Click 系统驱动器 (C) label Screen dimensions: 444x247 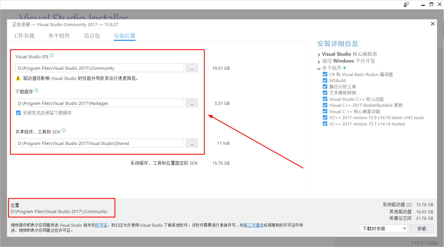[397, 204]
